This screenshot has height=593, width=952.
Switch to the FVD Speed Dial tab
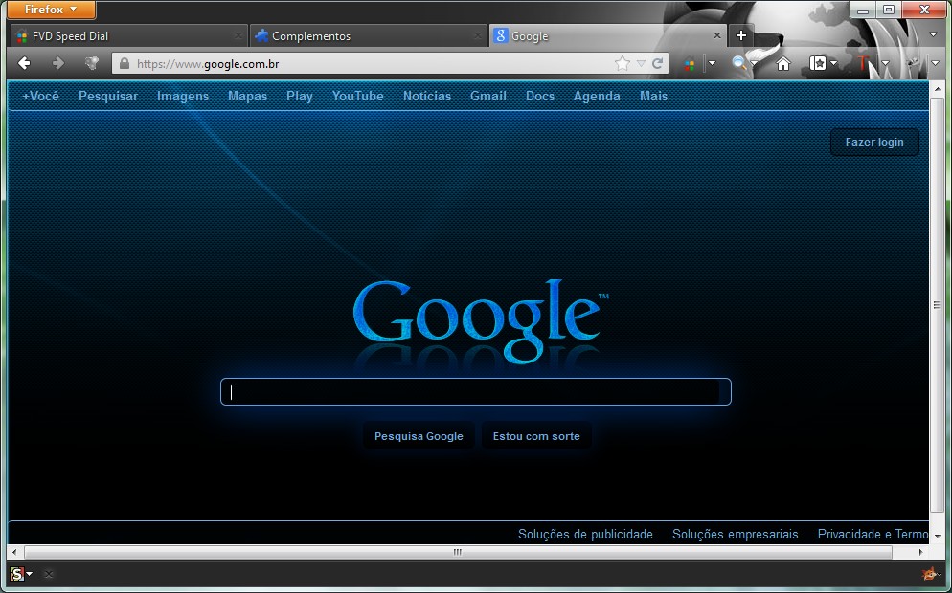tap(128, 35)
